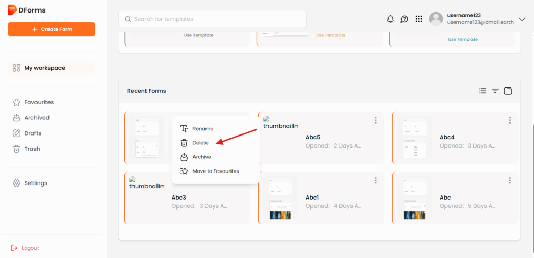Select Rename from the context menu
The height and width of the screenshot is (258, 534).
click(x=202, y=129)
